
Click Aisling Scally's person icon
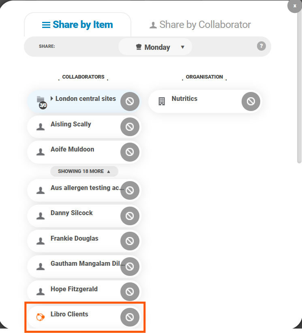tap(41, 127)
